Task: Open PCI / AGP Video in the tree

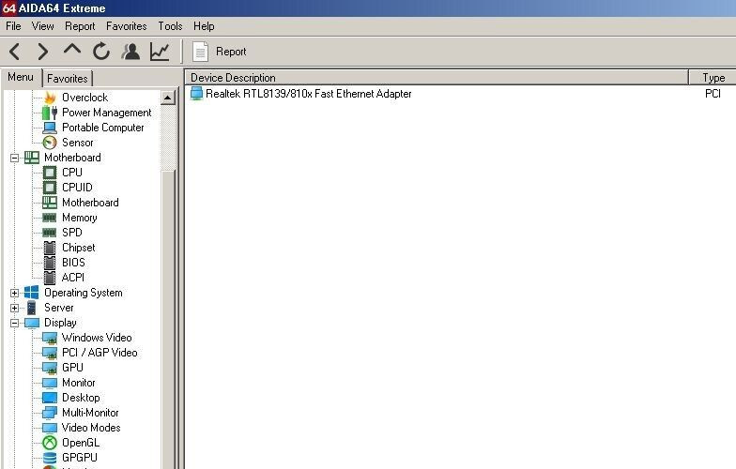Action: click(100, 353)
